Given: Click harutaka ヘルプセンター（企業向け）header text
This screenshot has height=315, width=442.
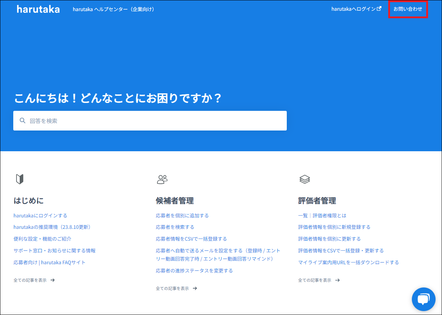Looking at the screenshot, I should (x=113, y=9).
